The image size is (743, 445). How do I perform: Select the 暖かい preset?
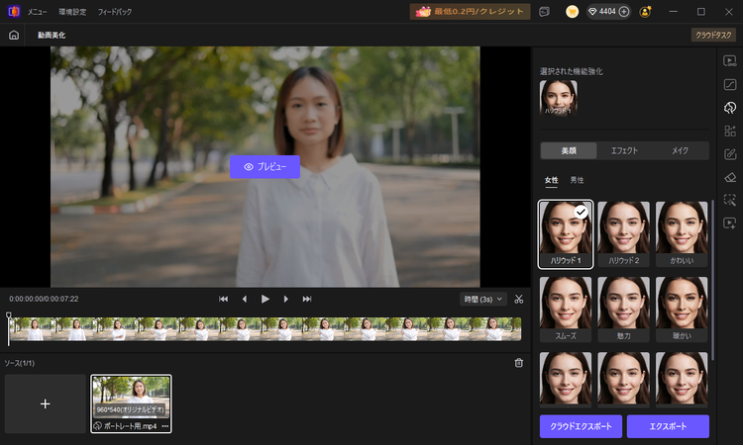pos(682,310)
